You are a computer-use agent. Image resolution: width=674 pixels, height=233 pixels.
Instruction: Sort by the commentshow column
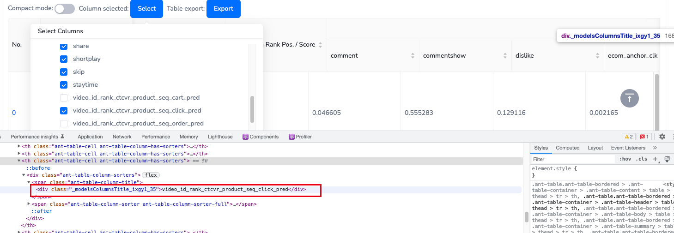point(505,56)
